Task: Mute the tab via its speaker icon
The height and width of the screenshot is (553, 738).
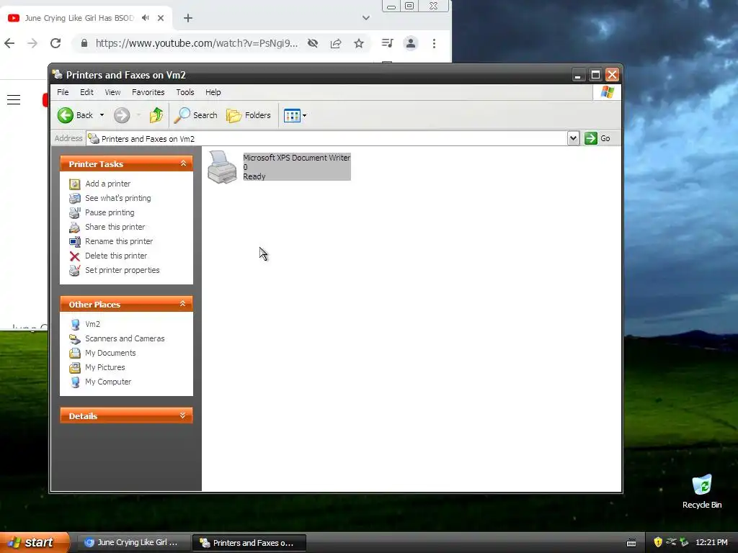Action: point(146,18)
